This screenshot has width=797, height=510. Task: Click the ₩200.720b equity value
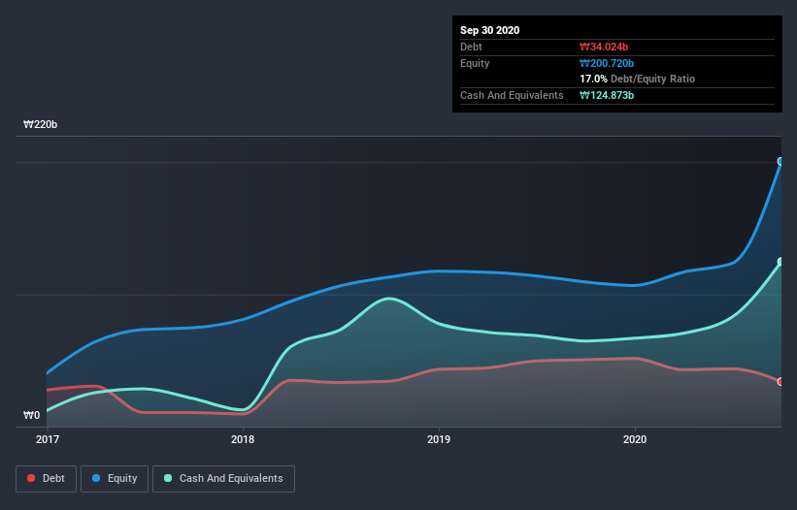pos(607,63)
